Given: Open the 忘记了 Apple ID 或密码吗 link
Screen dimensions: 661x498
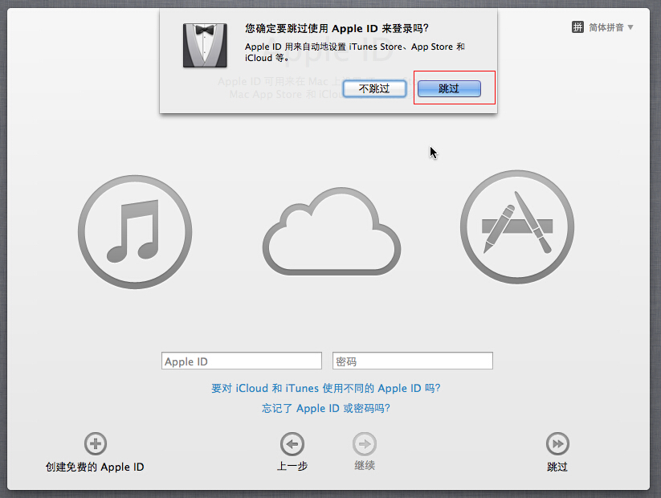Looking at the screenshot, I should (326, 408).
